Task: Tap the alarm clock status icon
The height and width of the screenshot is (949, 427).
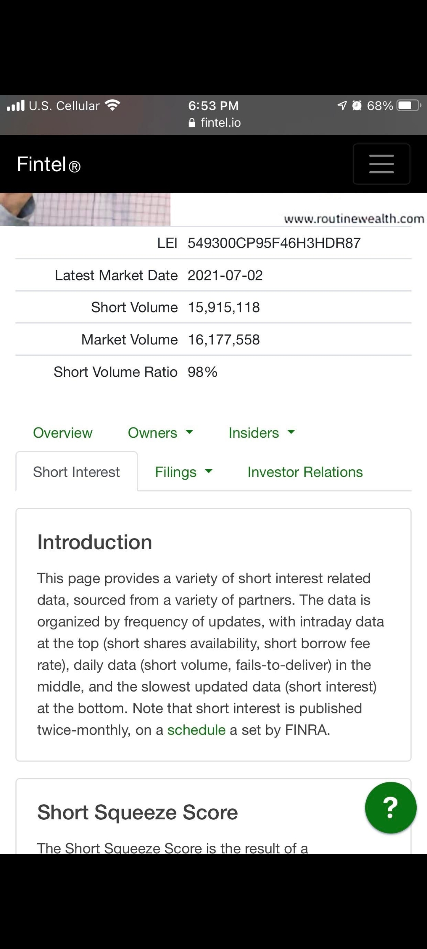Action: coord(357,106)
